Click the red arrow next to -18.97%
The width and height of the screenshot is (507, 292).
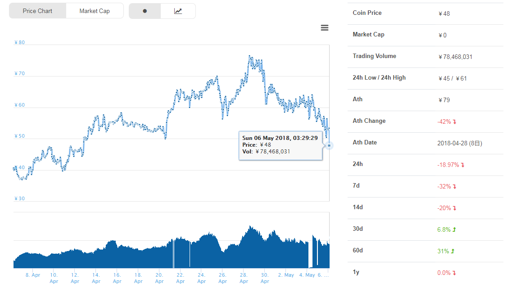[x=462, y=165]
